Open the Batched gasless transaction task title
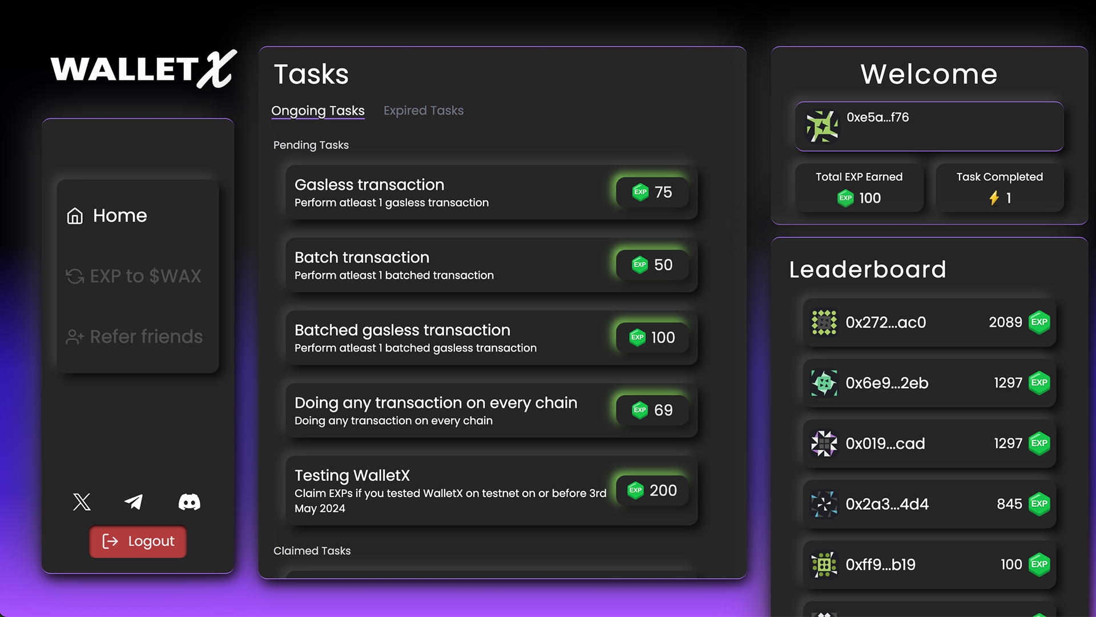This screenshot has height=617, width=1096. pyautogui.click(x=402, y=330)
